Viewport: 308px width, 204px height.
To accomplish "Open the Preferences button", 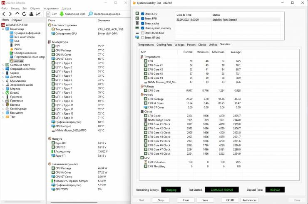I will [x=249, y=200].
